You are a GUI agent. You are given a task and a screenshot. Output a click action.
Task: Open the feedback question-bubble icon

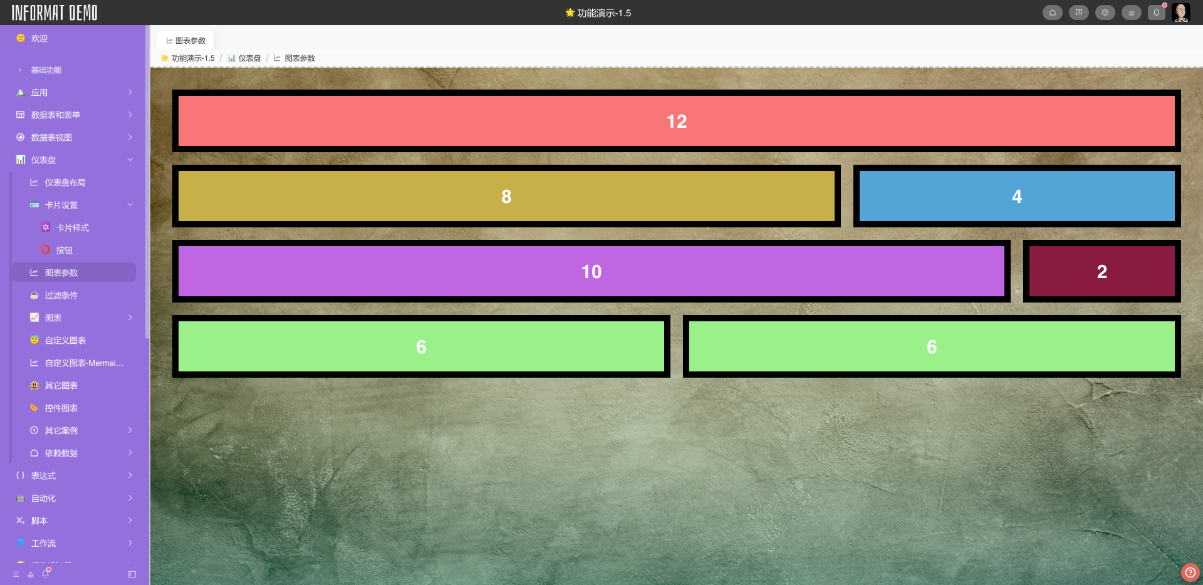1078,13
